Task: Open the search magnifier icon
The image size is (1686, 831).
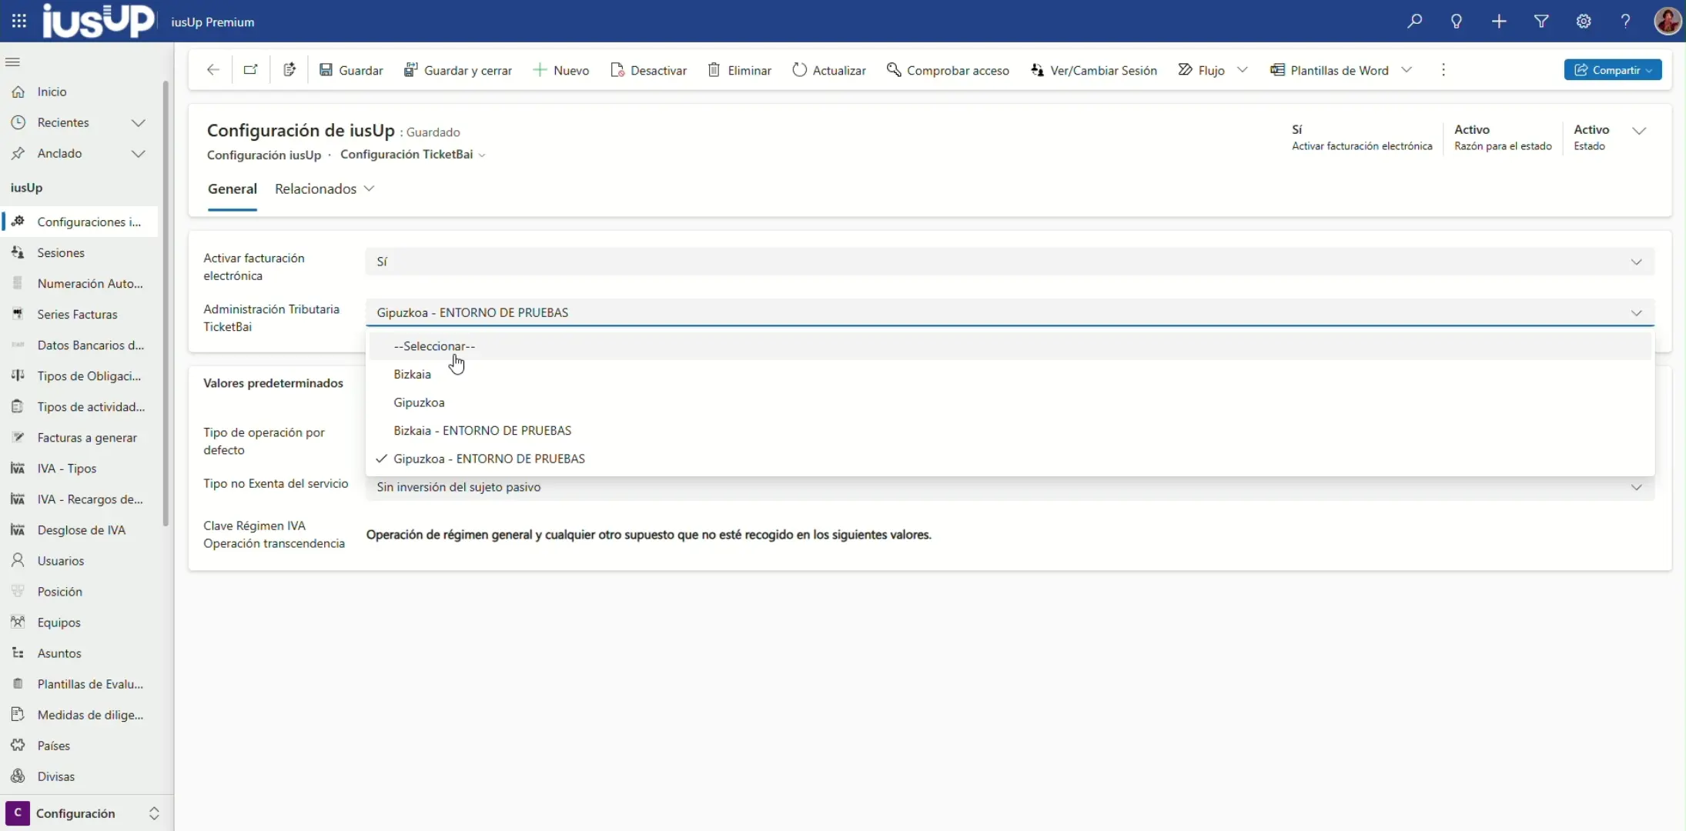Action: (x=1414, y=22)
